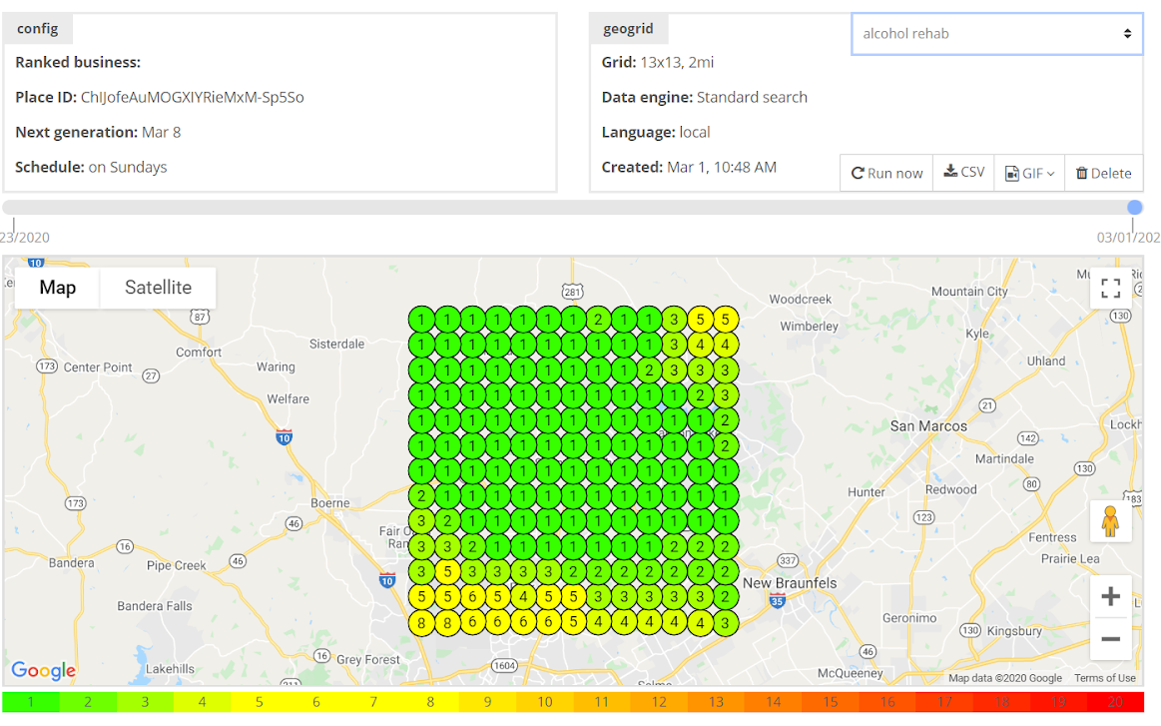
Task: Click the timeline slider handle
Action: coord(1135,208)
